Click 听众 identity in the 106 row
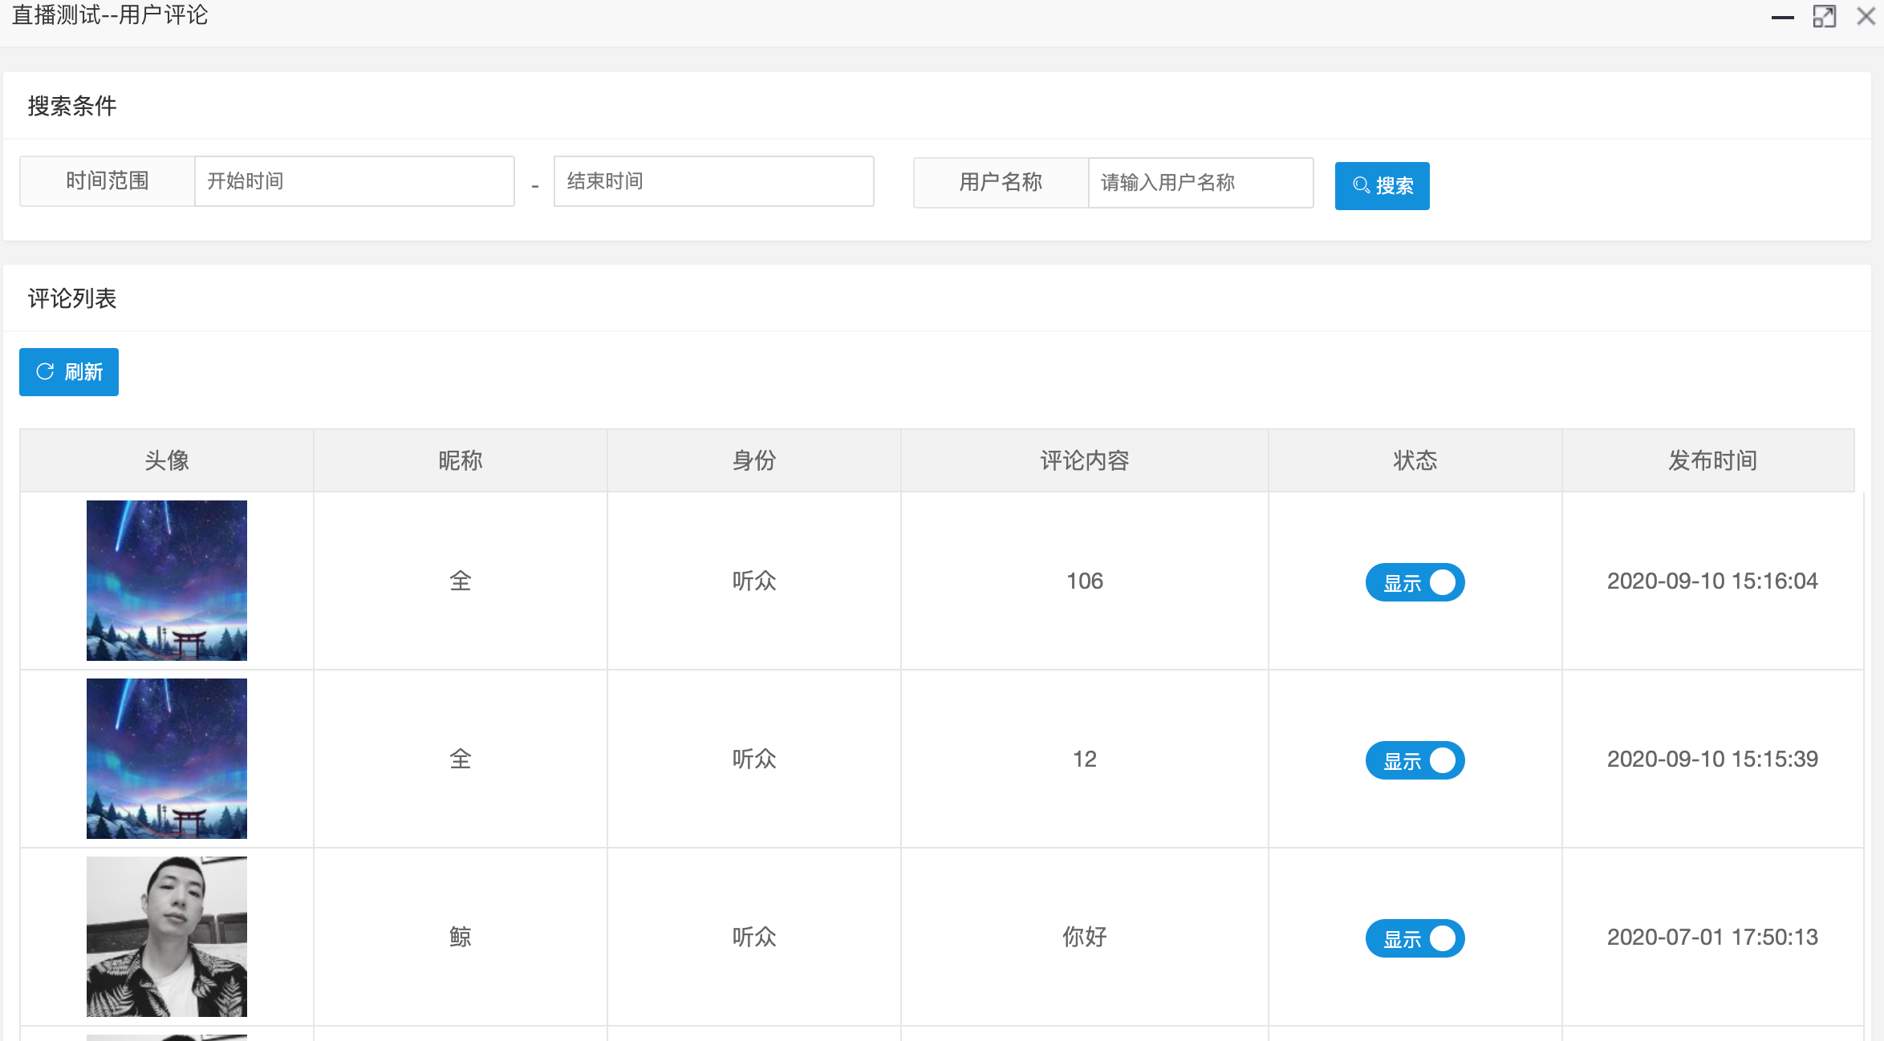 tap(754, 581)
